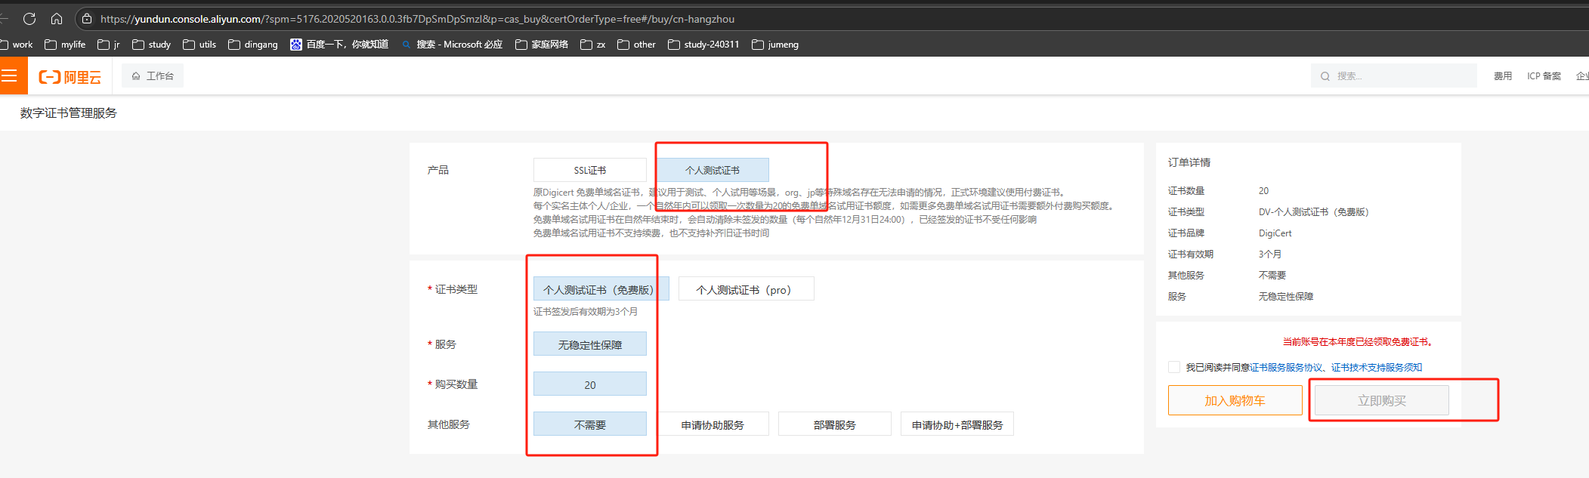The height and width of the screenshot is (478, 1589).
Task: Select 个人测试证书 (pro) certificate type
Action: 746,289
